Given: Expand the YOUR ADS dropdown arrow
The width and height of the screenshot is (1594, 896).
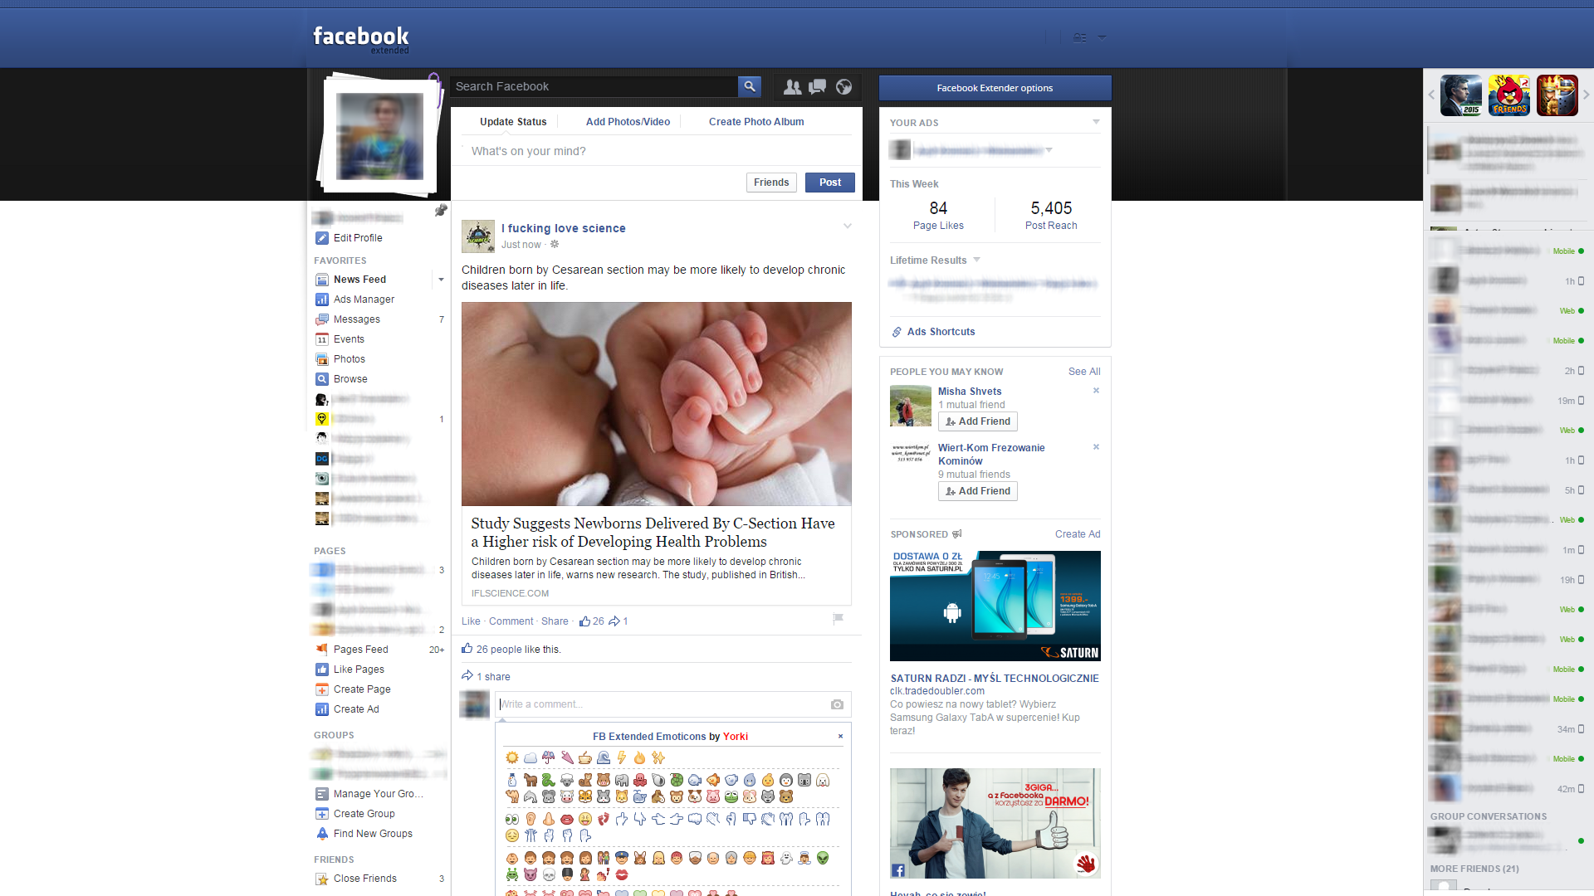Looking at the screenshot, I should (x=1096, y=122).
